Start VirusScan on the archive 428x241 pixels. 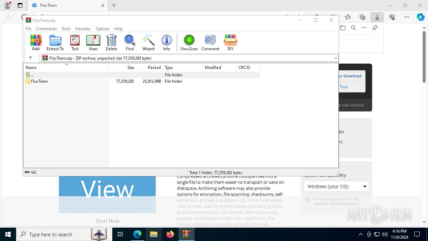189,43
